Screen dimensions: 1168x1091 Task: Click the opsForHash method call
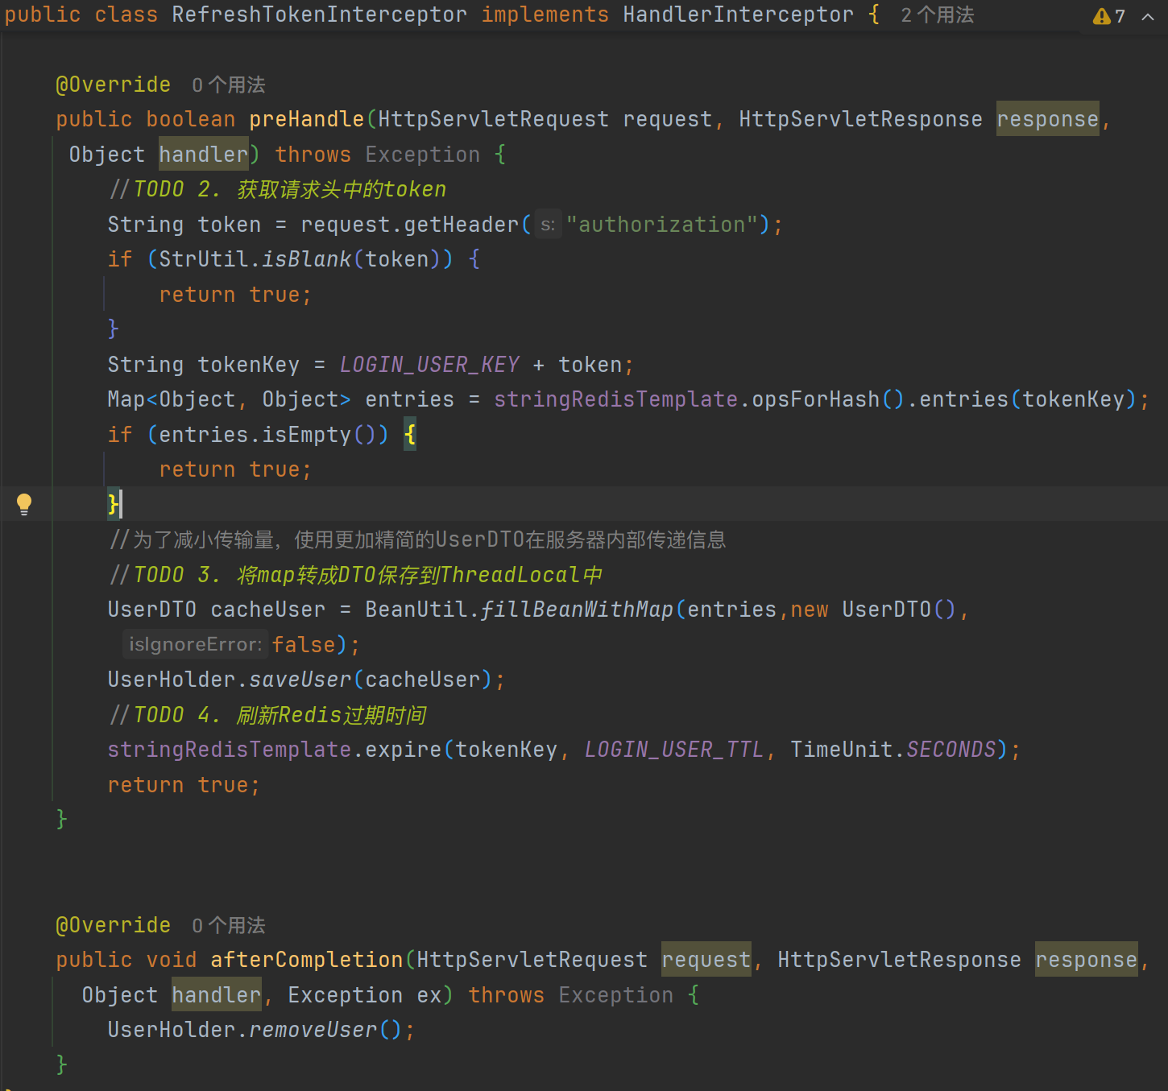(x=816, y=399)
